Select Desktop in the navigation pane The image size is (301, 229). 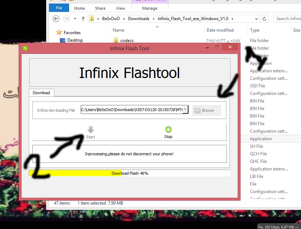pos(75,40)
